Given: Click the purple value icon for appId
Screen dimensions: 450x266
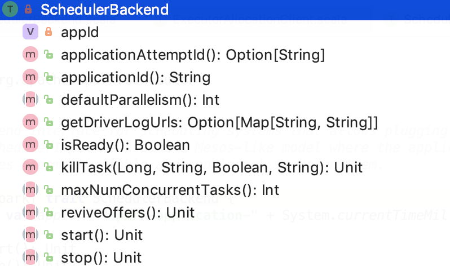Looking at the screenshot, I should [x=30, y=32].
